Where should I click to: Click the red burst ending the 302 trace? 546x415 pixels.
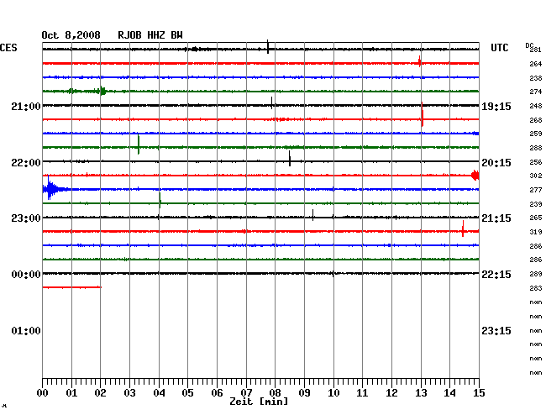point(475,175)
